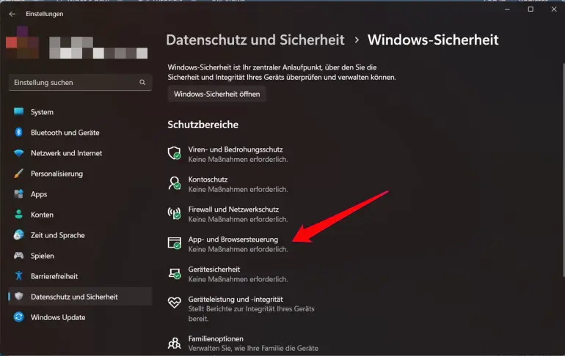Go to Spielen settings

click(x=80, y=256)
